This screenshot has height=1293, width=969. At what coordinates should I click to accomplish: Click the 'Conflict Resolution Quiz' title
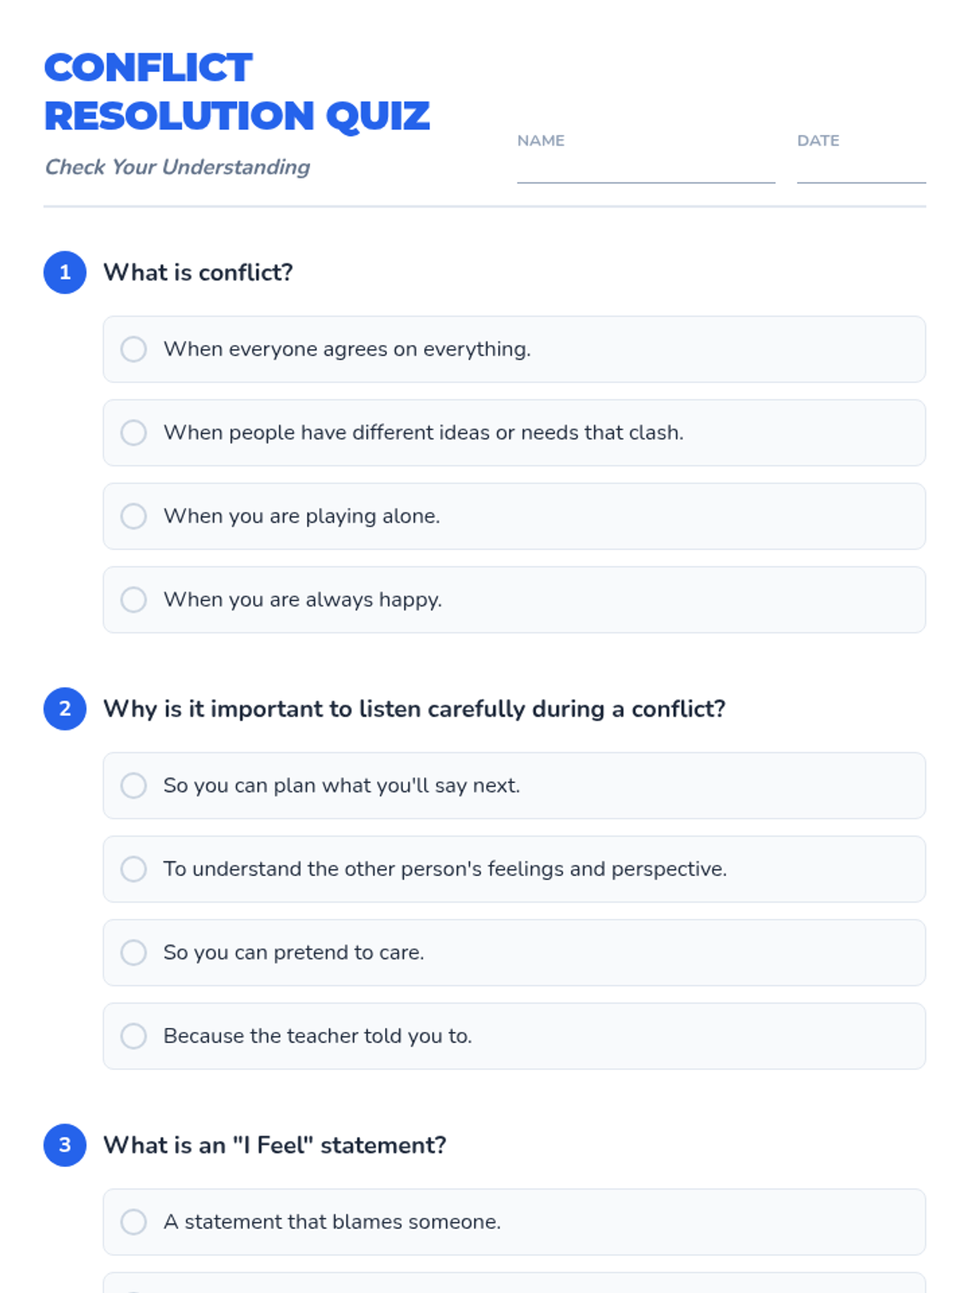click(x=237, y=91)
